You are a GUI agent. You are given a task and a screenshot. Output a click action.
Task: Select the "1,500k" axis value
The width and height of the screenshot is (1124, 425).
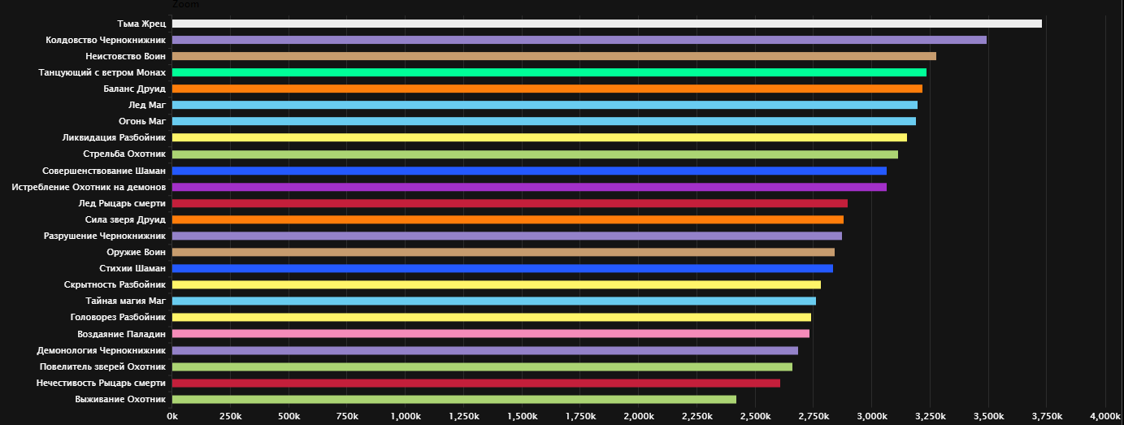pyautogui.click(x=523, y=416)
